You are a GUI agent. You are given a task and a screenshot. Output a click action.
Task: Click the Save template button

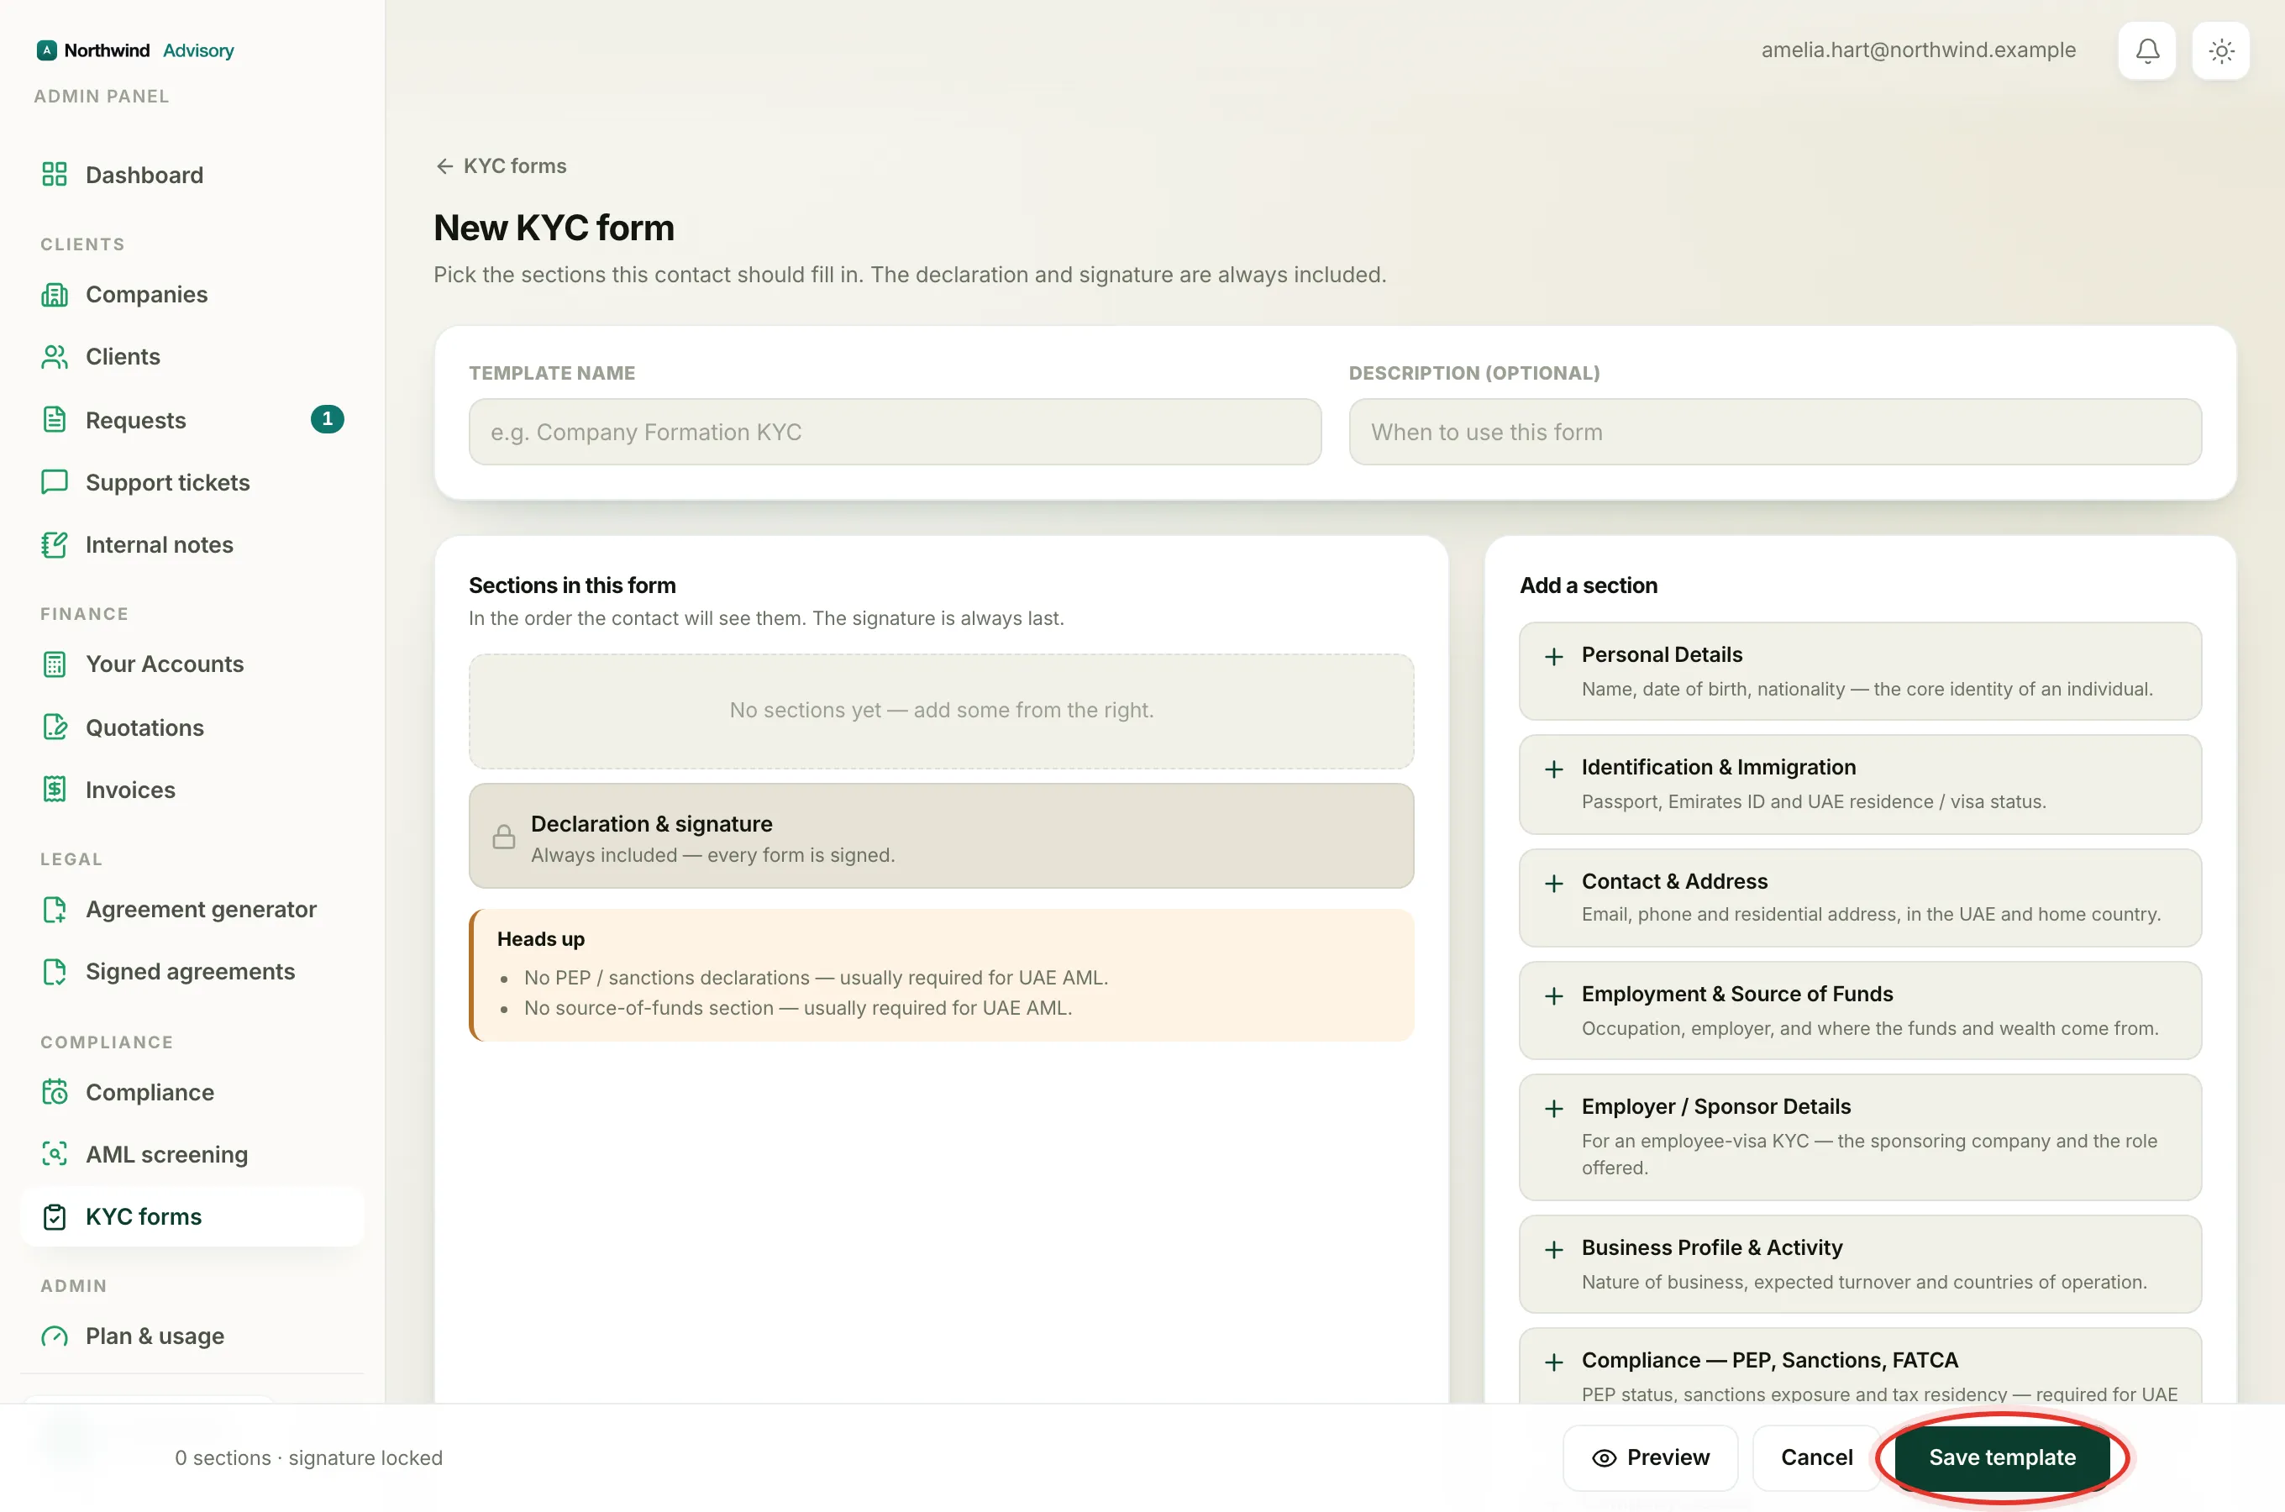tap(2002, 1457)
